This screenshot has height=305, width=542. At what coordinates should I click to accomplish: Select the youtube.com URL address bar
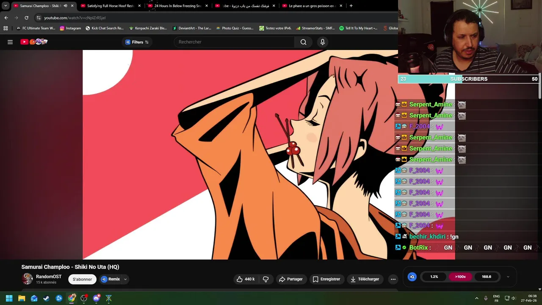point(75,18)
